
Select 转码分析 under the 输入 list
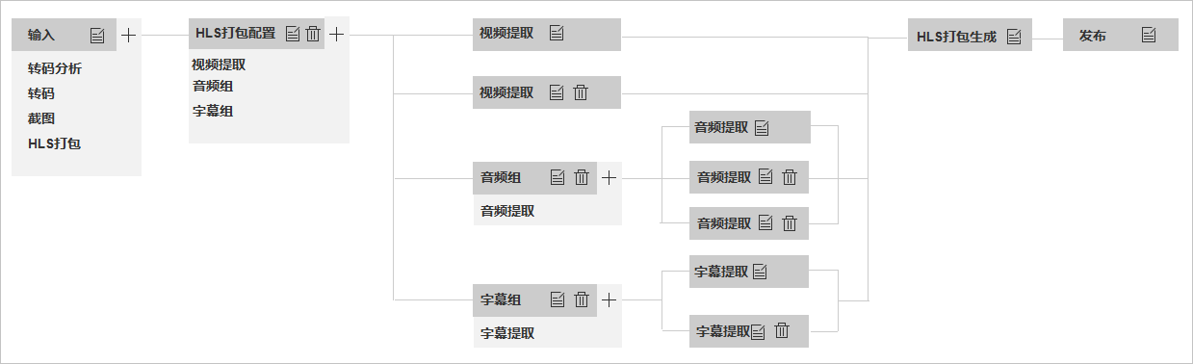click(x=55, y=68)
